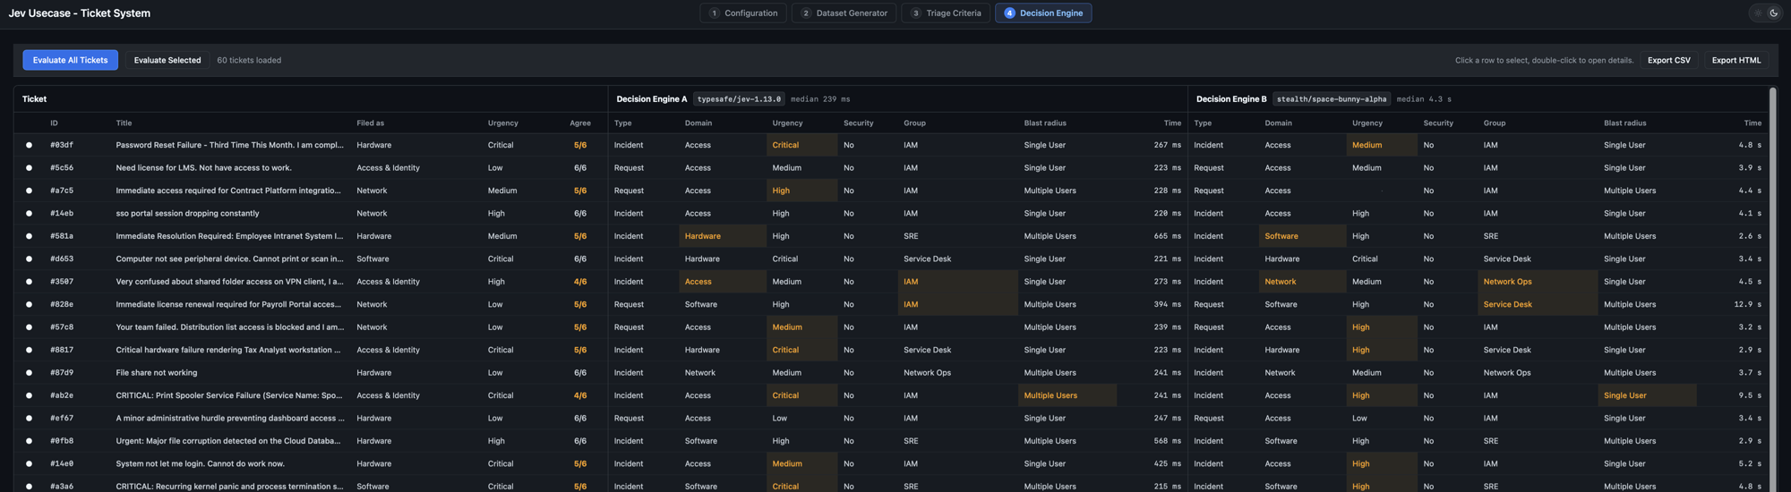Go to the Dataset Generator tab
This screenshot has width=1791, height=492.
coord(844,13)
